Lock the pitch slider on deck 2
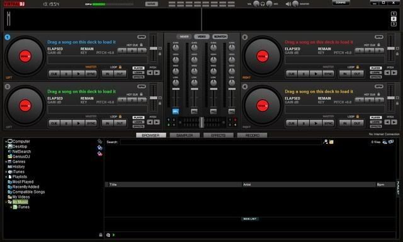The image size is (403, 242). [x=397, y=54]
